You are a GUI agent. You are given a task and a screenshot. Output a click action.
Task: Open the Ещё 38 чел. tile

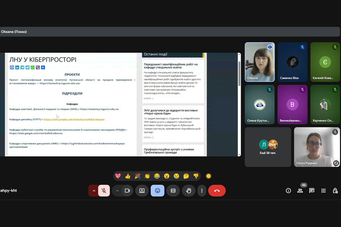[268, 147]
